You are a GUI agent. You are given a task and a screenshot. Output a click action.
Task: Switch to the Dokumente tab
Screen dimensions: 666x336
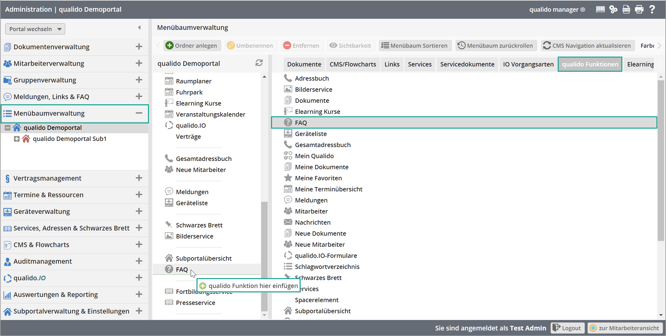(304, 64)
